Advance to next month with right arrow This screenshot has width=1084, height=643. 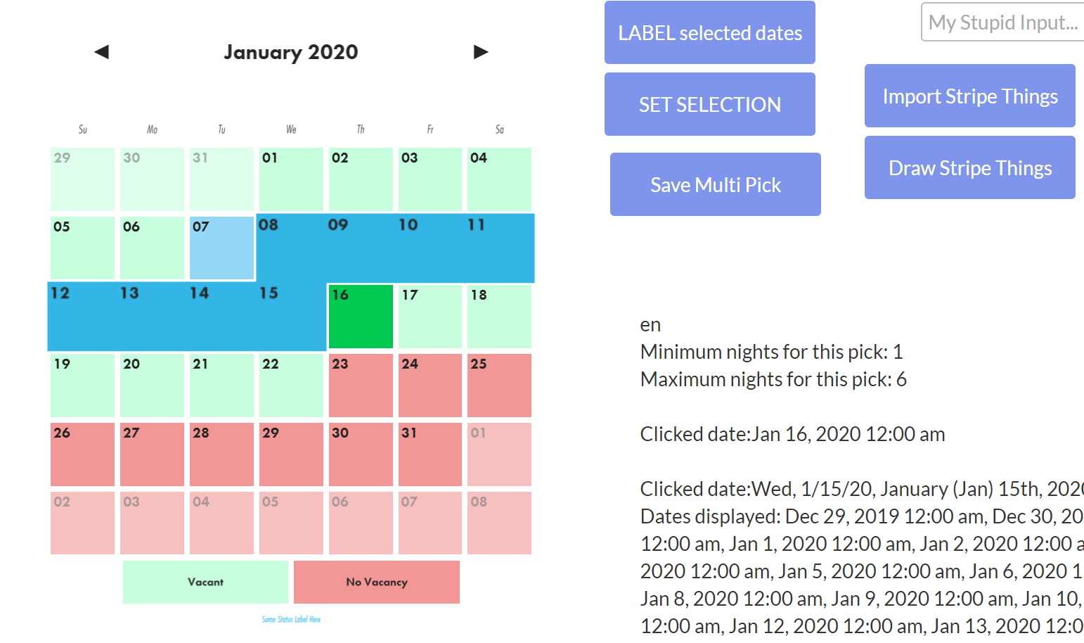481,52
